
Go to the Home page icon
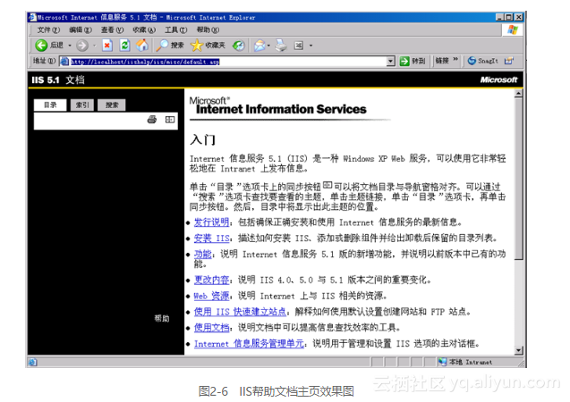(142, 46)
